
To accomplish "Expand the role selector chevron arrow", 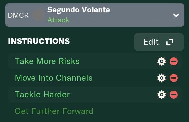I will (x=176, y=15).
